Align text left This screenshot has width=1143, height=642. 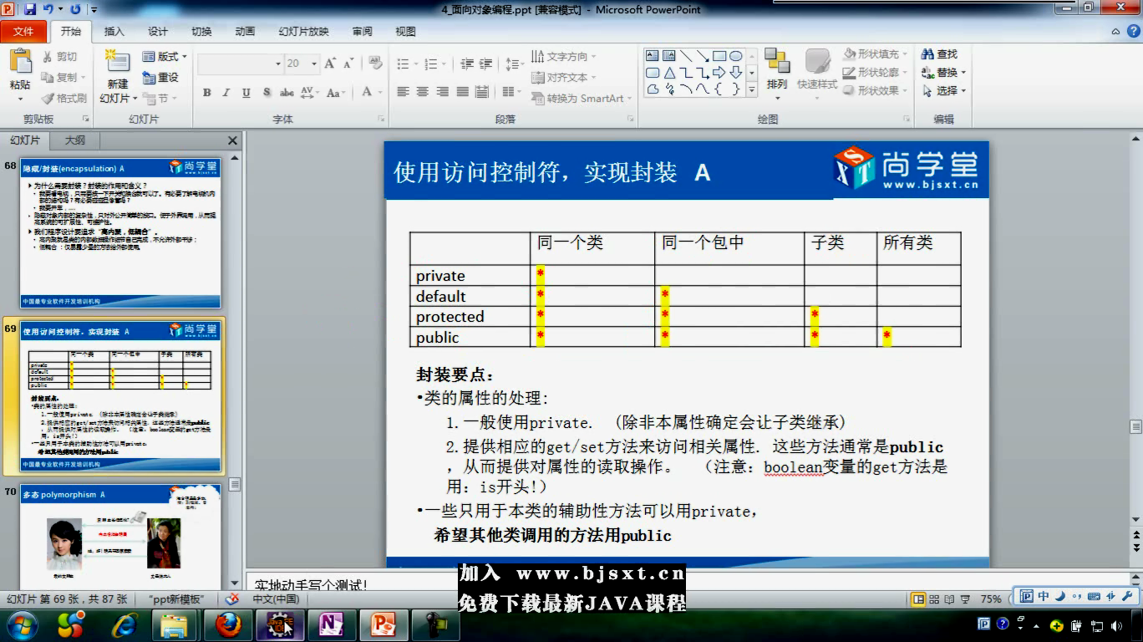[404, 92]
